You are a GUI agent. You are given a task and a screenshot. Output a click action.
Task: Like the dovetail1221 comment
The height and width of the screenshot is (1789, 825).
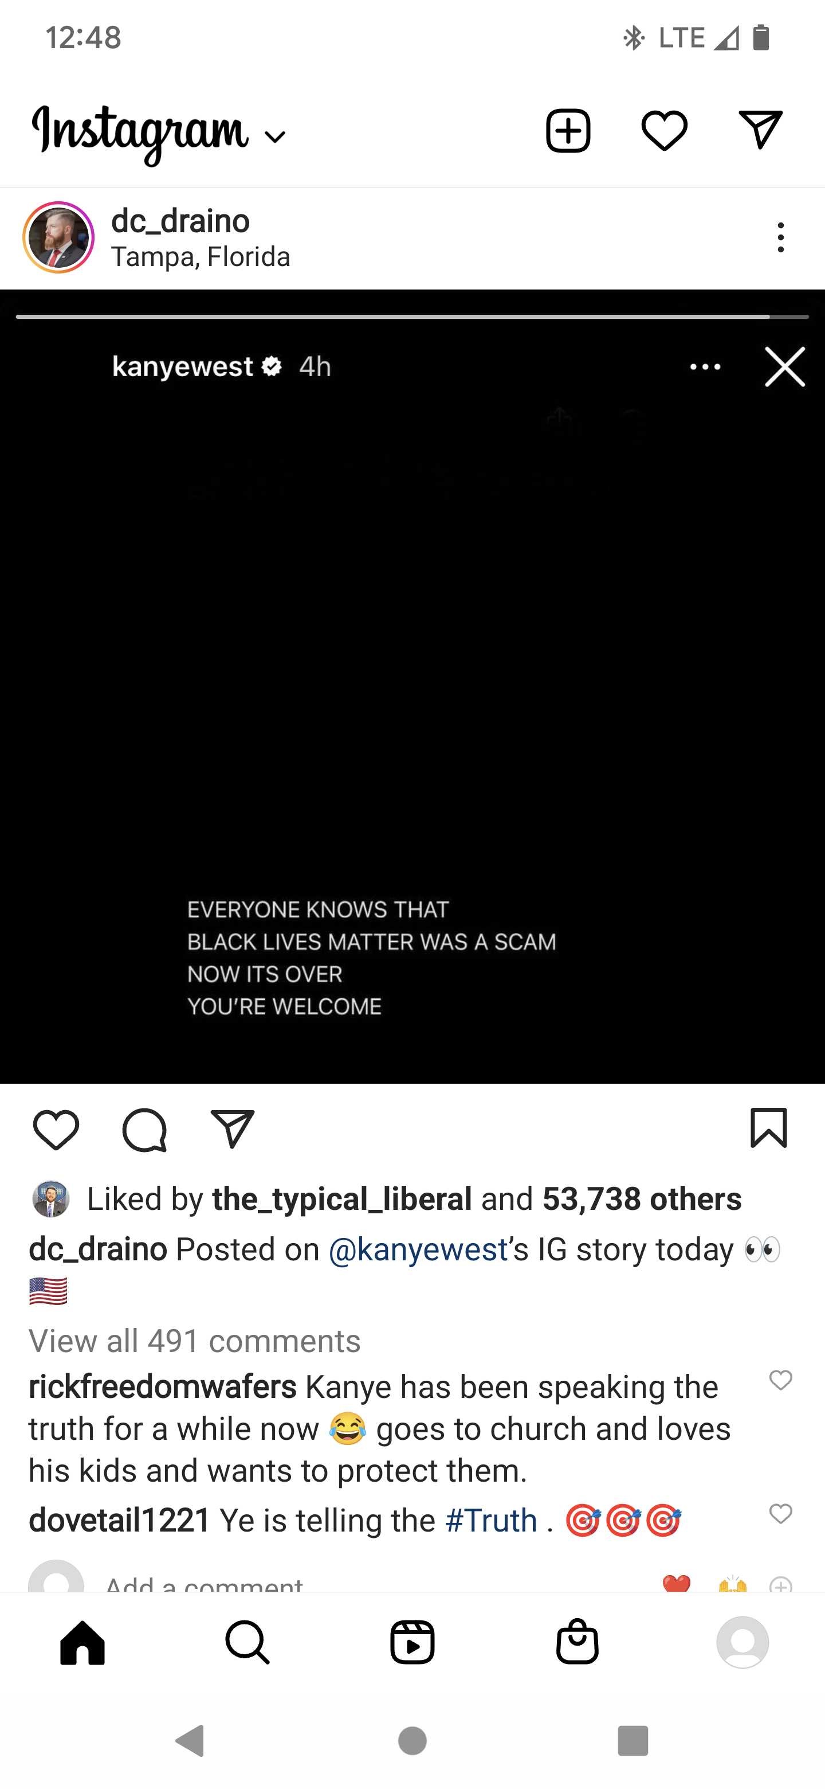tap(780, 1513)
